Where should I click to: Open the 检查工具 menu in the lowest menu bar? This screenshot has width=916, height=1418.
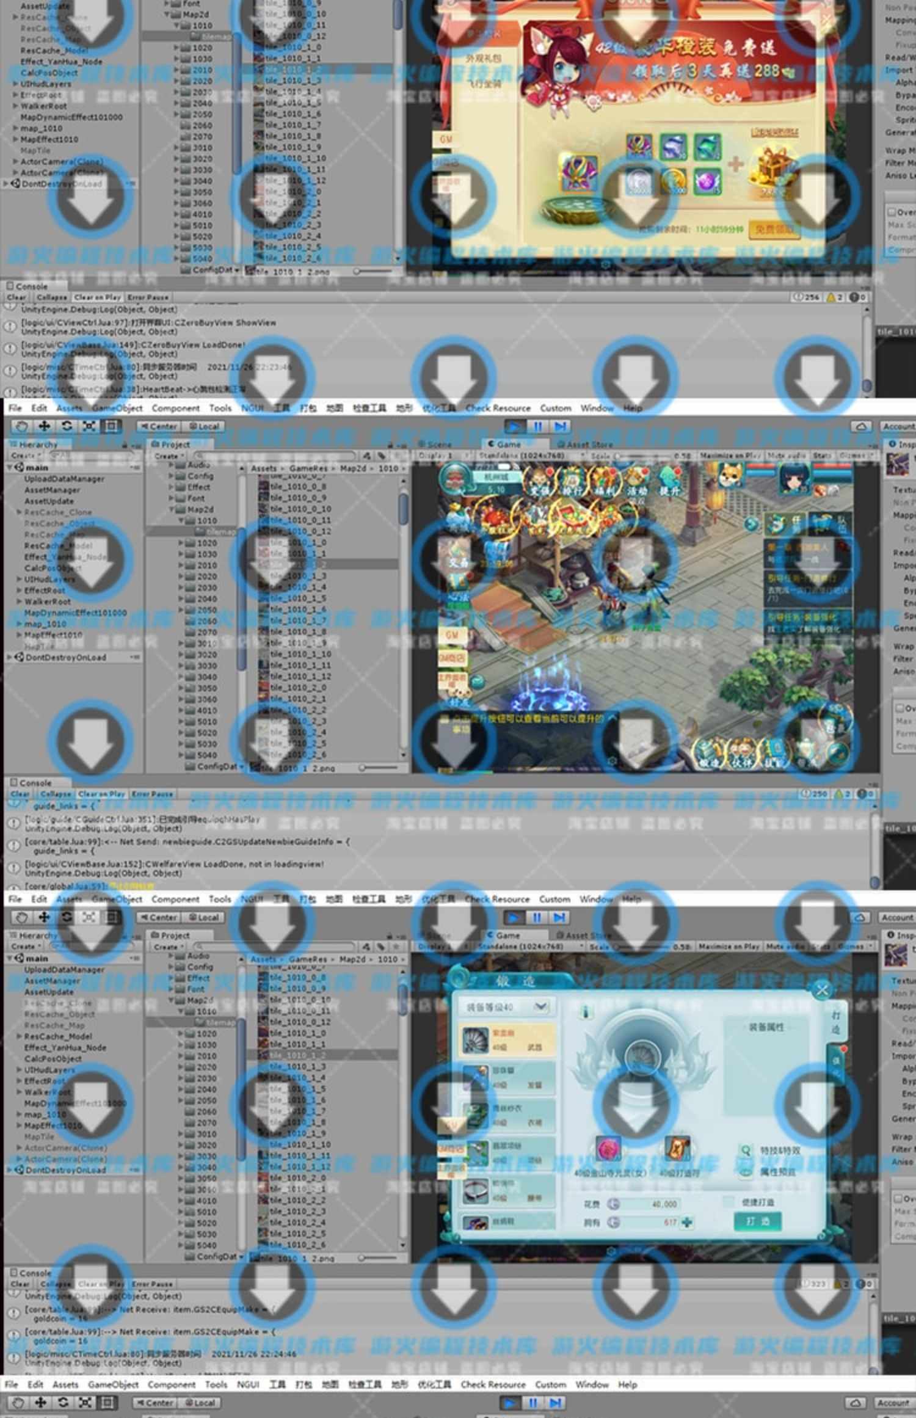point(365,1384)
